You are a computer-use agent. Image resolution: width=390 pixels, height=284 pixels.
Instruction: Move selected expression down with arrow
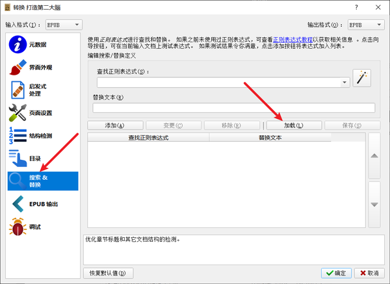(x=374, y=205)
